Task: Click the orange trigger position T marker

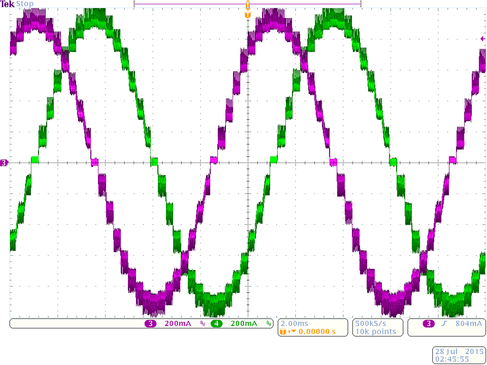Action: click(x=247, y=15)
